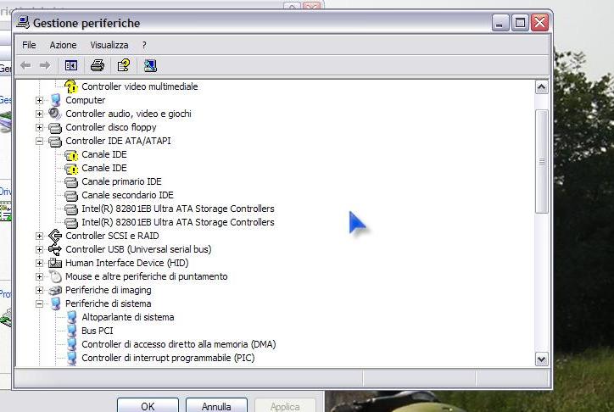Screen dimensions: 614x412
Task: Click the first Intel 82801EB controller icon
Action: [x=71, y=209]
